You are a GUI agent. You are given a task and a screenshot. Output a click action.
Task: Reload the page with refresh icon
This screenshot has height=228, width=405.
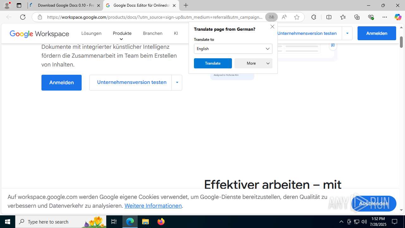[23, 17]
